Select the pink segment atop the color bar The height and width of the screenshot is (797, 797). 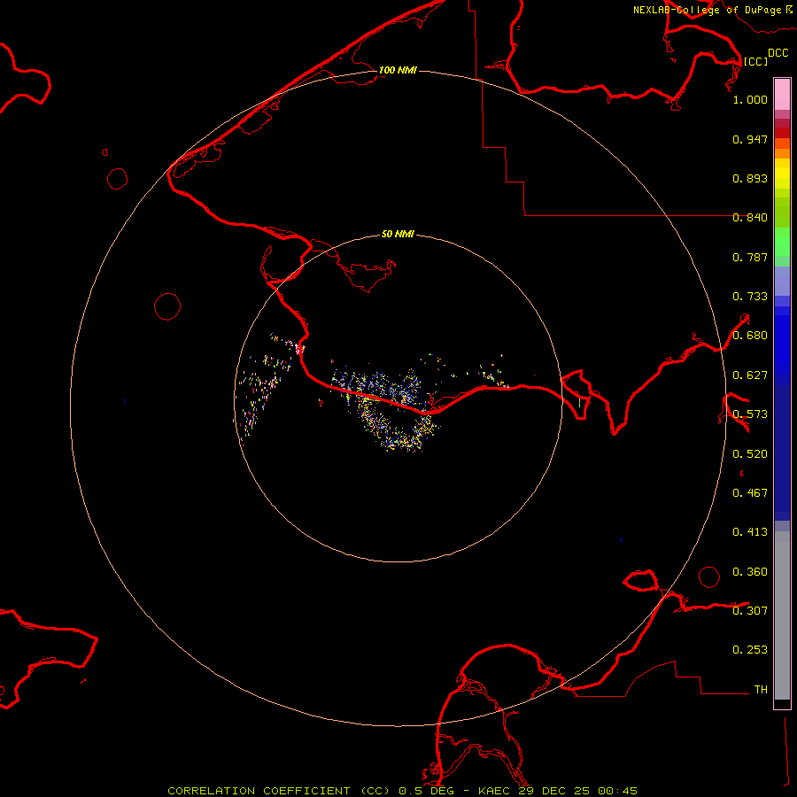point(782,93)
